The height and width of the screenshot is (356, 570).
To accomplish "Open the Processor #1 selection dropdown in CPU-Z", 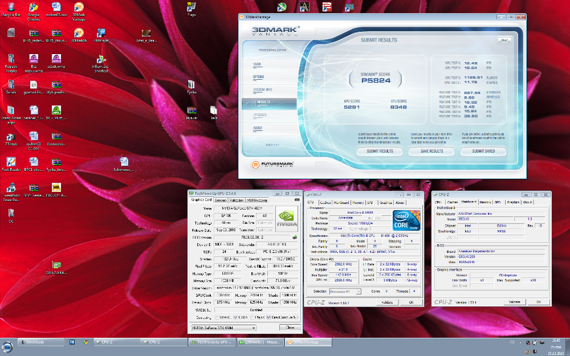I will (x=359, y=291).
